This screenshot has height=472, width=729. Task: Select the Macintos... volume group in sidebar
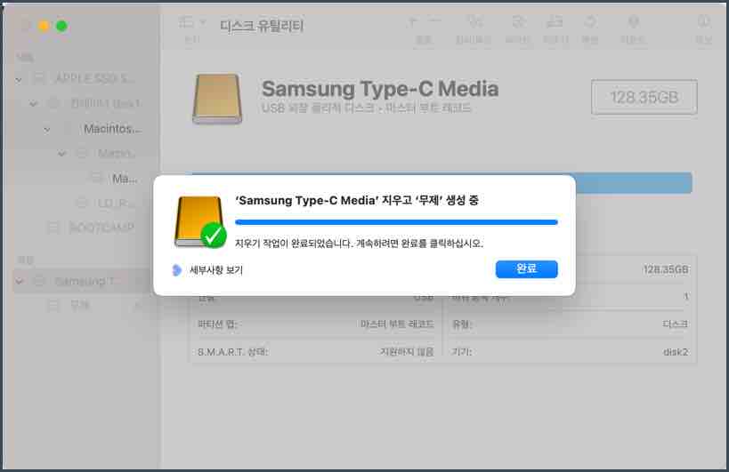pyautogui.click(x=112, y=129)
